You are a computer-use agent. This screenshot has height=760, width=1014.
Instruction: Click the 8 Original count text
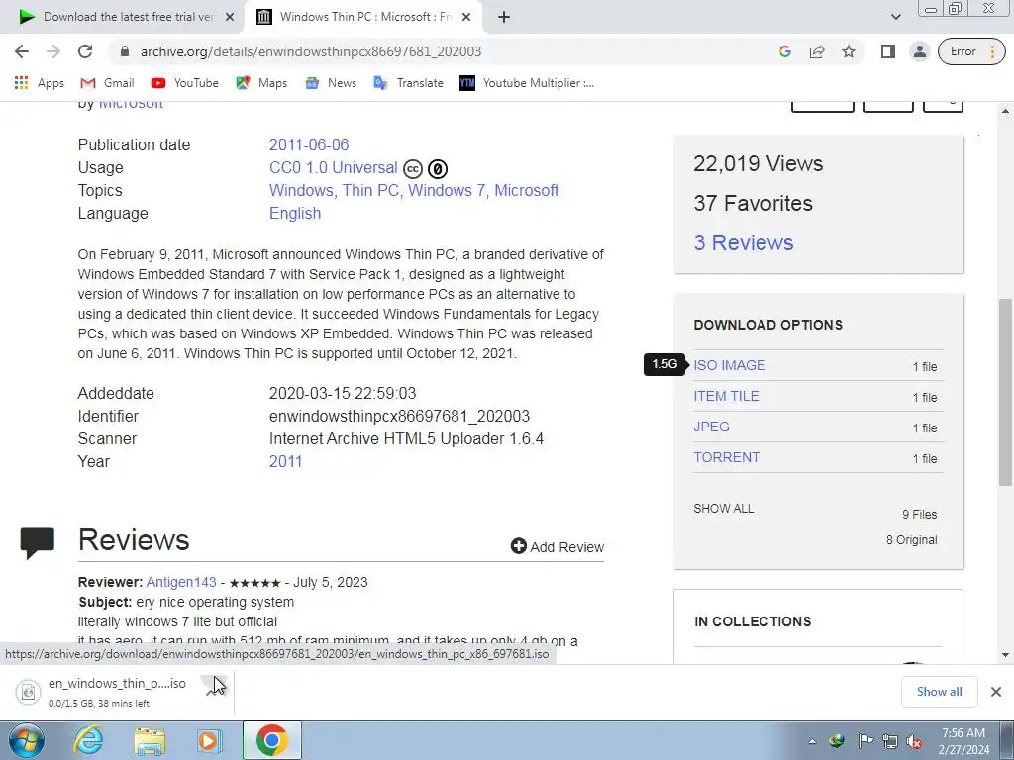[911, 540]
